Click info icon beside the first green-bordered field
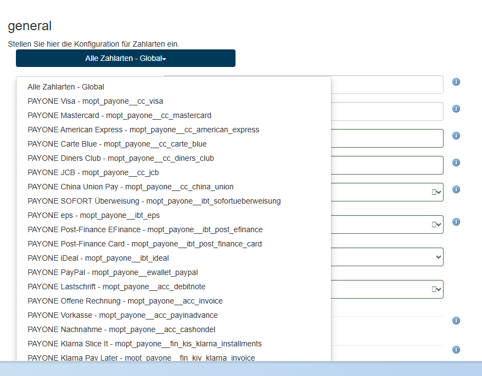 point(456,136)
